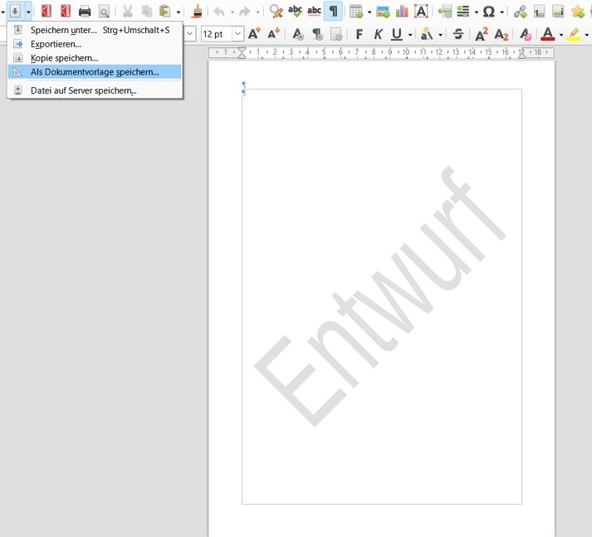Select 'Exportieren...' menu entry
This screenshot has width=592, height=537.
point(95,44)
